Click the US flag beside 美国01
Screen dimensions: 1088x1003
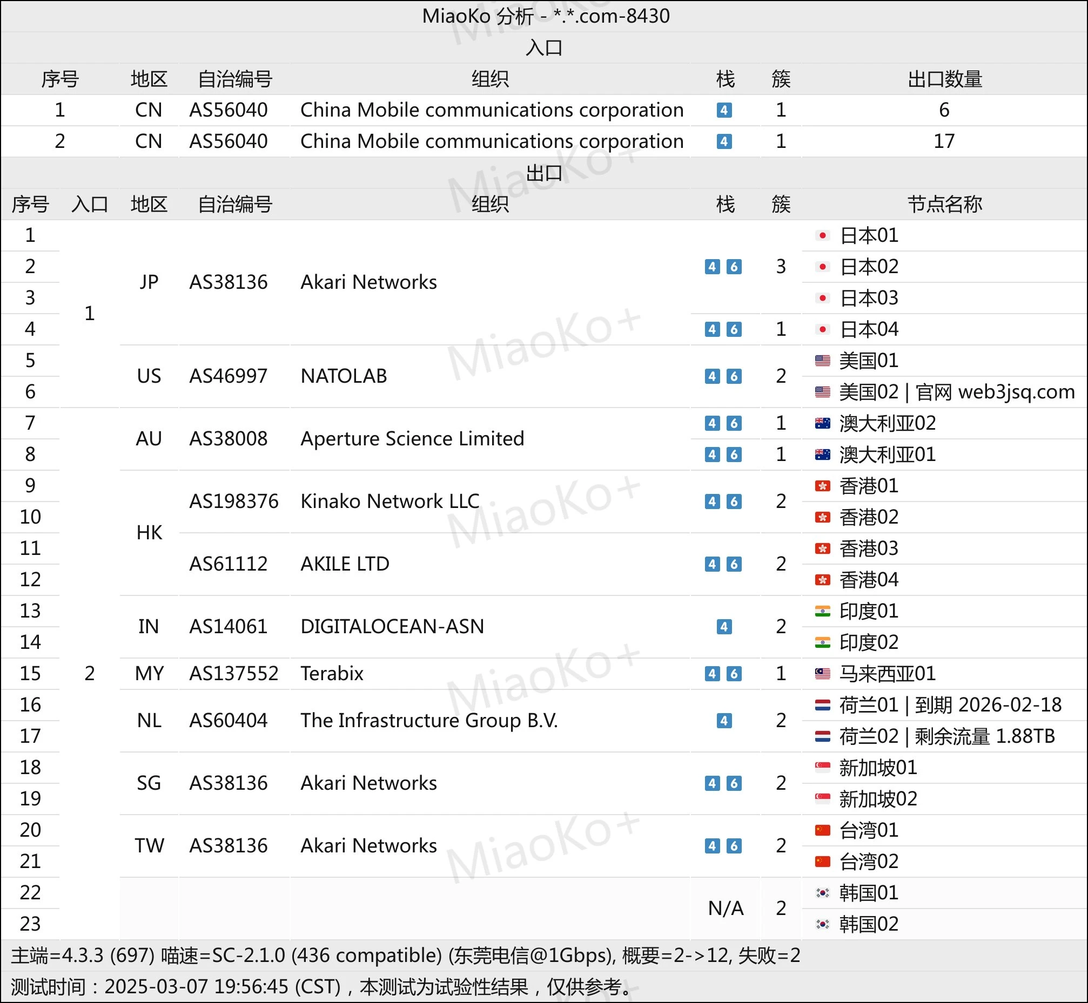(x=822, y=361)
